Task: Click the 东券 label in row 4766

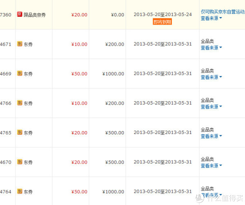Action: point(28,103)
